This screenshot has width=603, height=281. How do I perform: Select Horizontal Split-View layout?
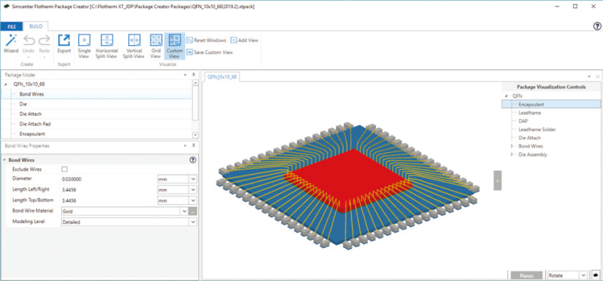pos(106,46)
